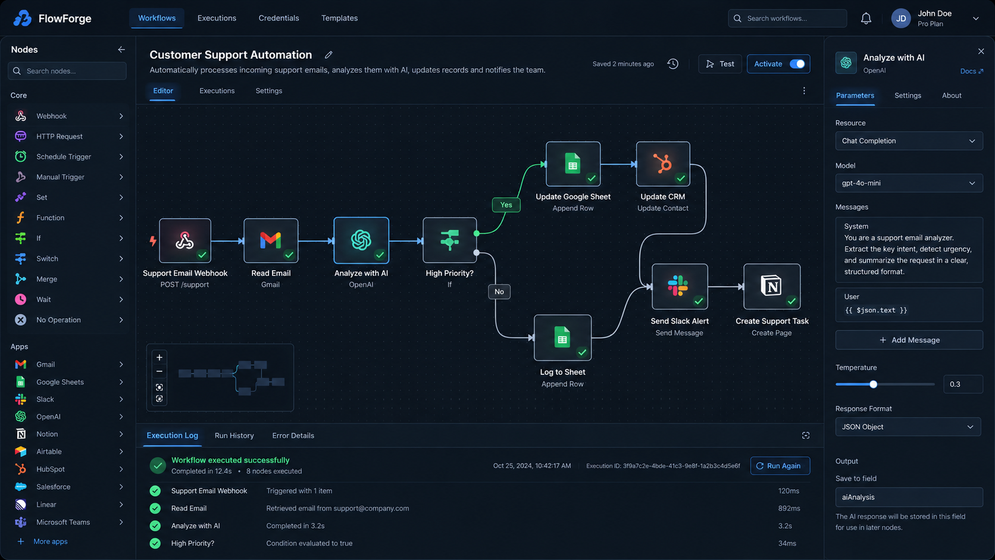Viewport: 995px width, 560px height.
Task: Click the Log to Sheet node
Action: tap(562, 337)
